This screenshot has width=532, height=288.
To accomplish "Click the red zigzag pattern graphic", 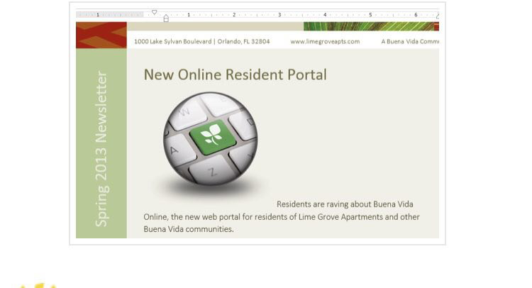I will (101, 35).
